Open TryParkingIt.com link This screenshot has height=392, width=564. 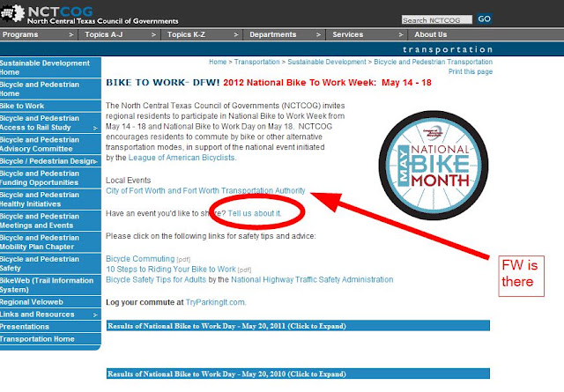(215, 302)
